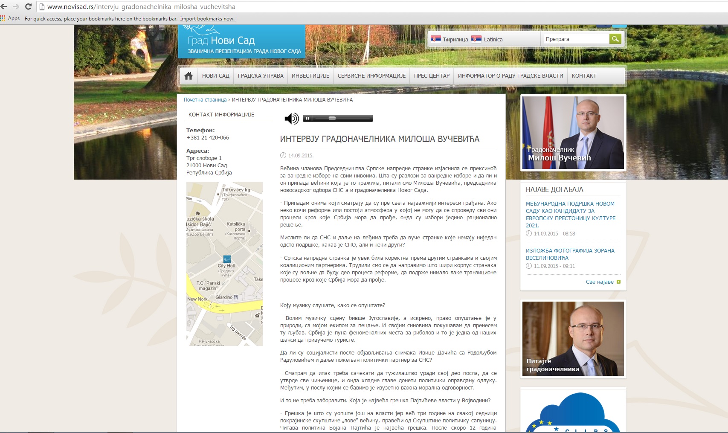Viewport: 728px width, 433px height.
Task: Open the ГРАДСКА УПРАВА menu
Action: coord(261,76)
